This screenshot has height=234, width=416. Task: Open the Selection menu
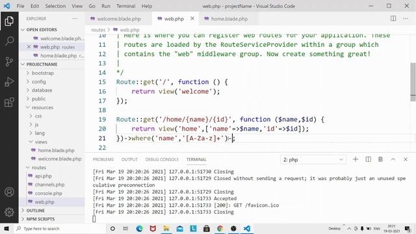[x=55, y=6]
